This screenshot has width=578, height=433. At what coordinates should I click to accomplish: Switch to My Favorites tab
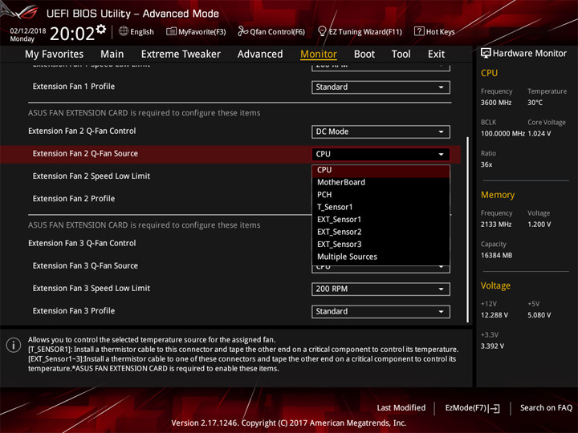[55, 55]
